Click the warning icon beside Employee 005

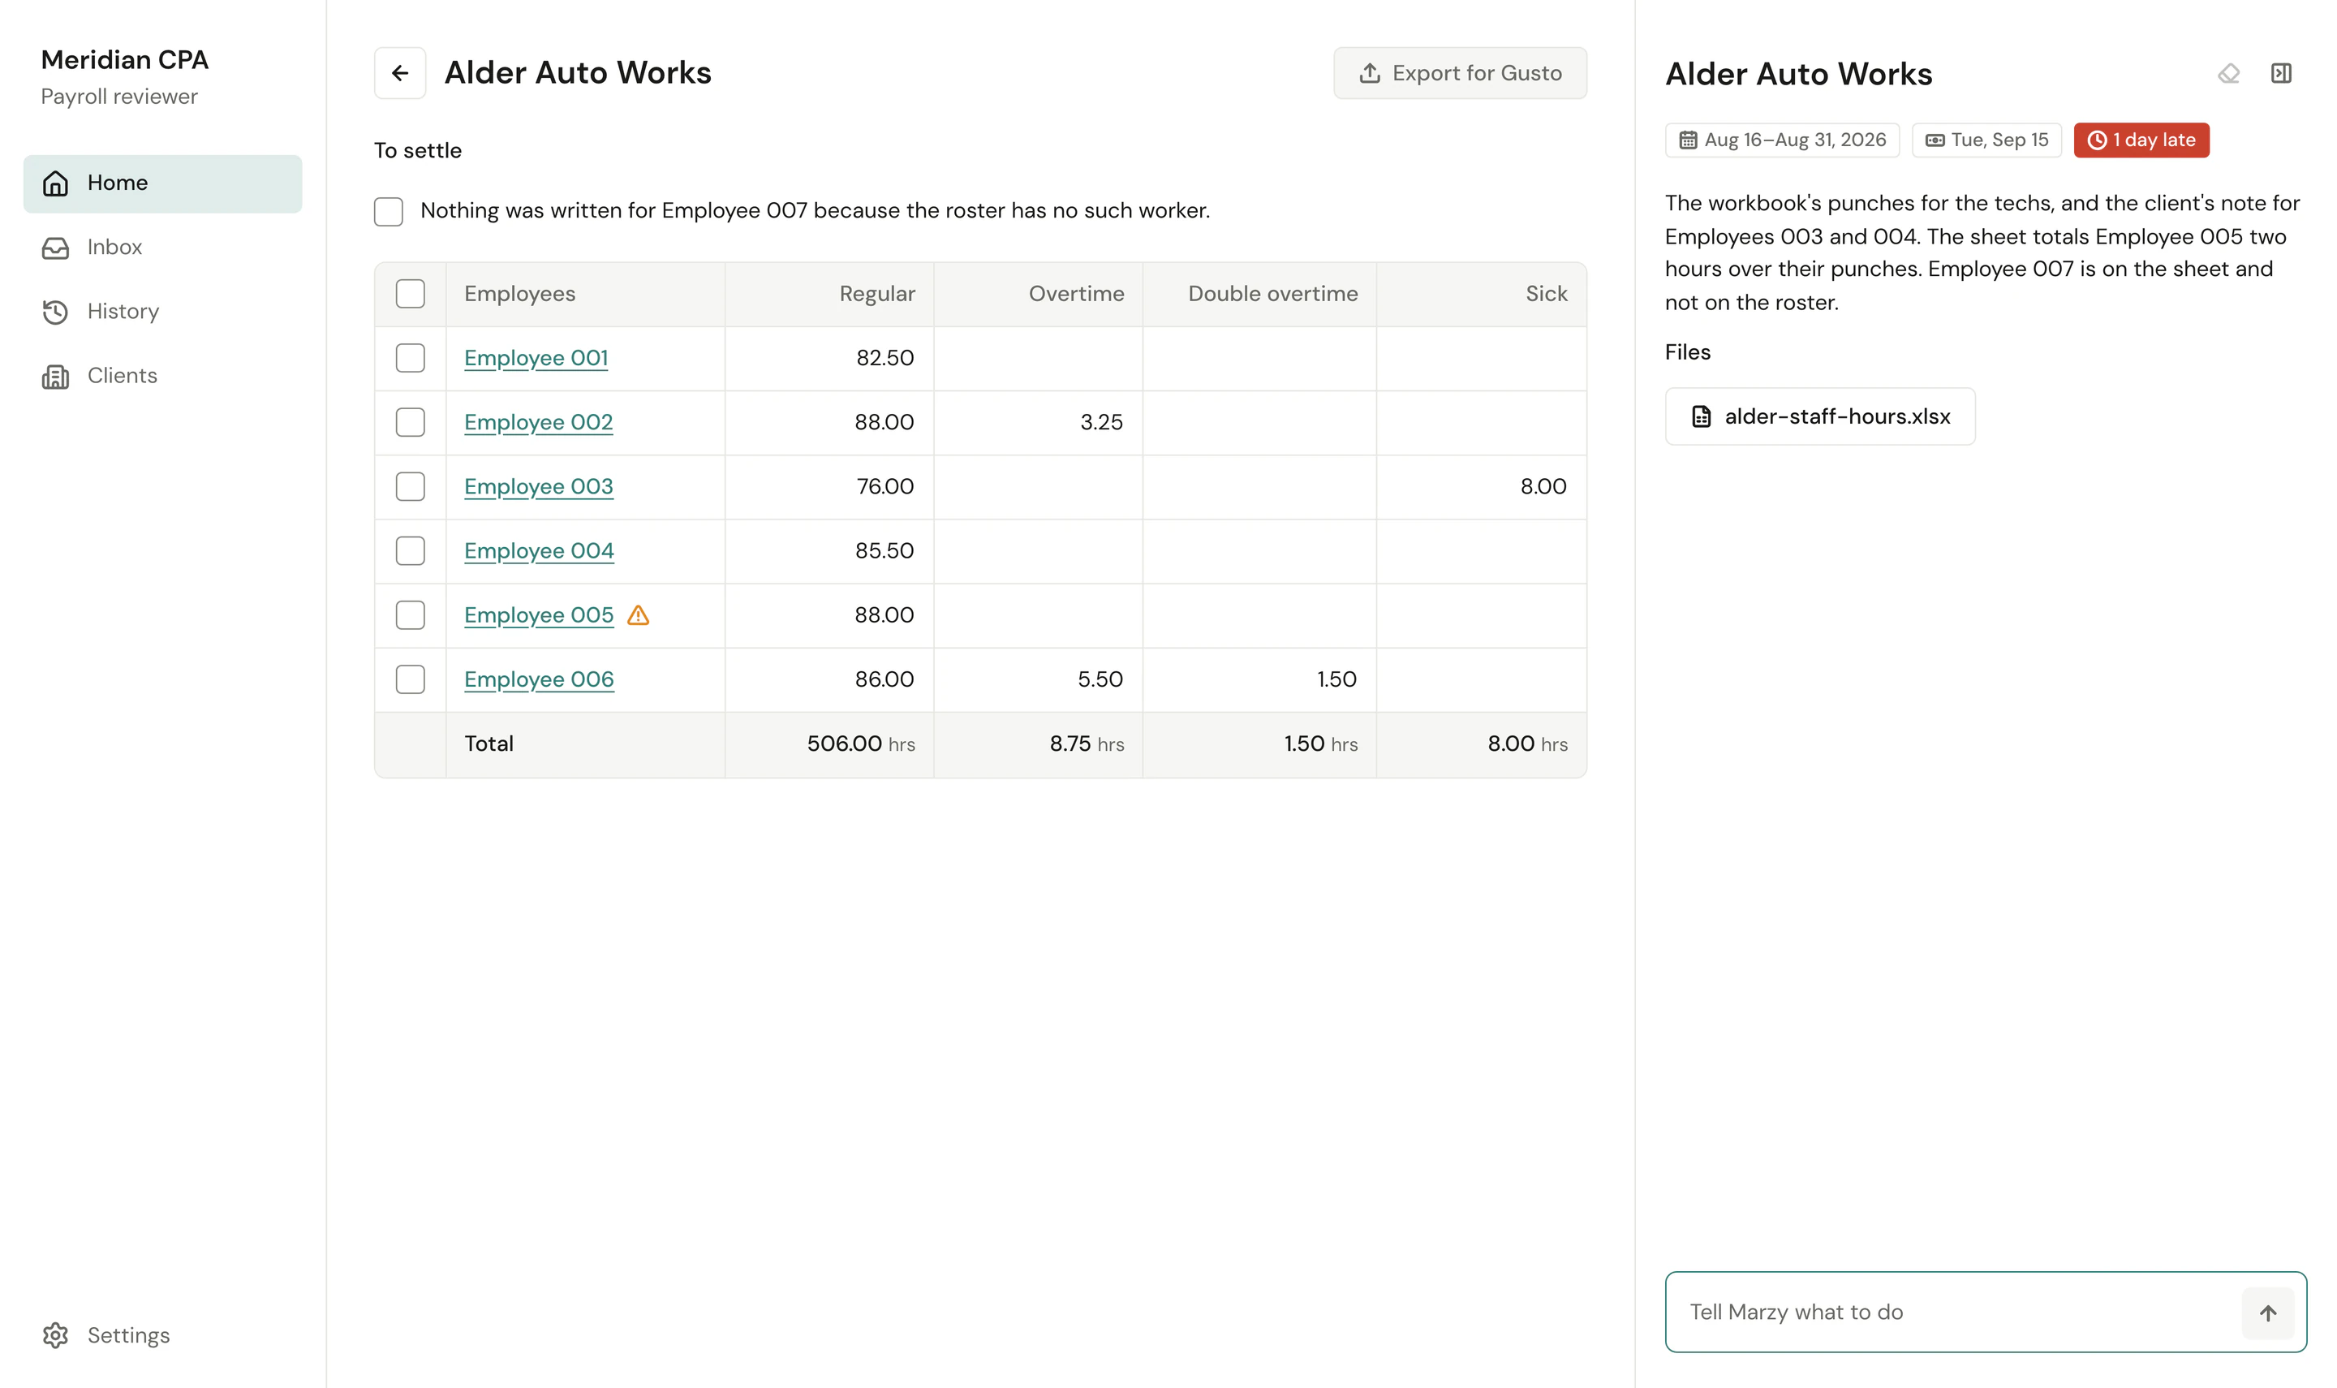click(x=639, y=614)
